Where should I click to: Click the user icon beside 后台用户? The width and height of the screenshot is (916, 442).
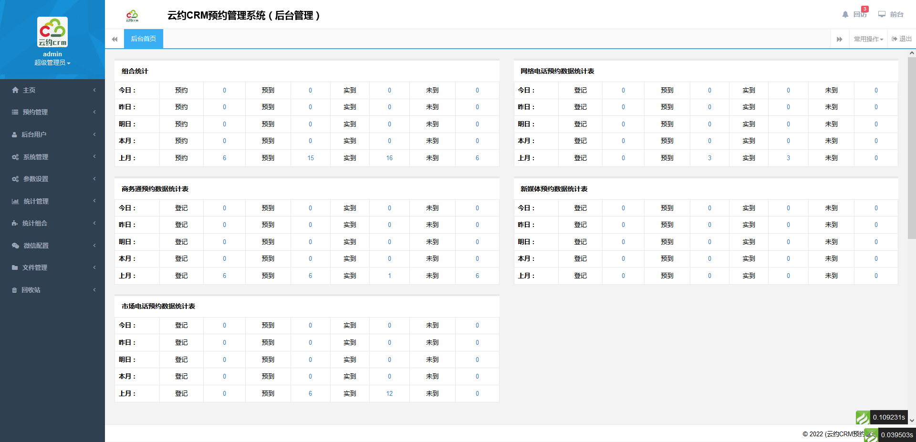[x=14, y=134]
